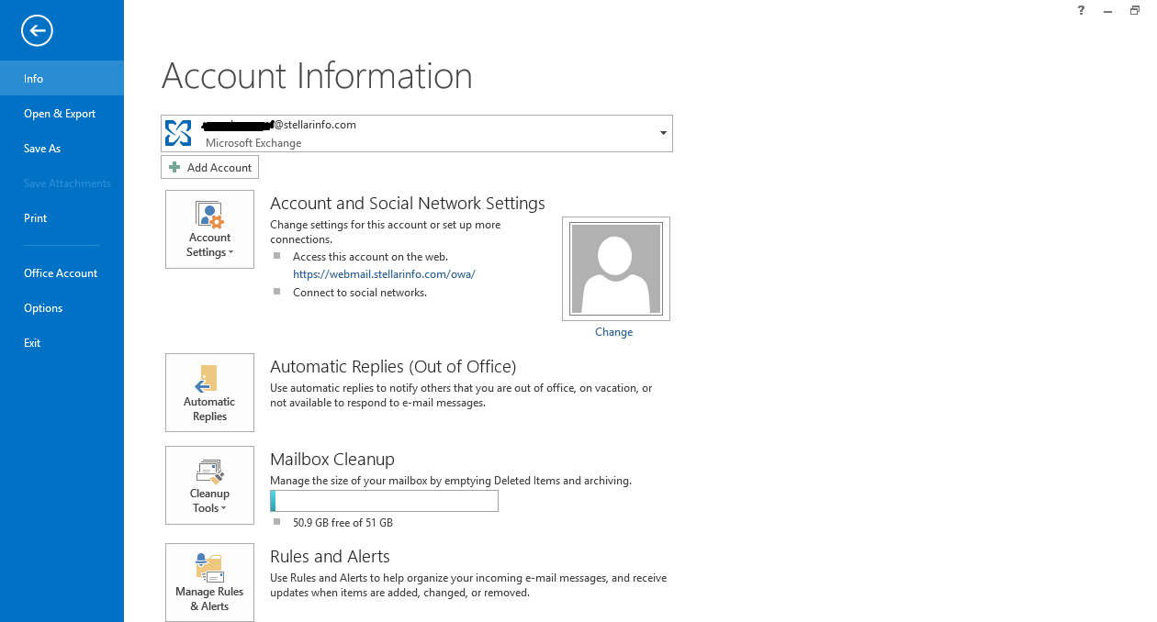
Task: Open Outlook Help with the question mark icon
Action: [x=1080, y=10]
